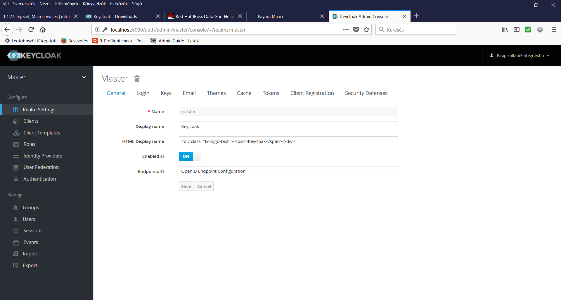Go back with browser back arrow
561x301 pixels.
pyautogui.click(x=7, y=30)
